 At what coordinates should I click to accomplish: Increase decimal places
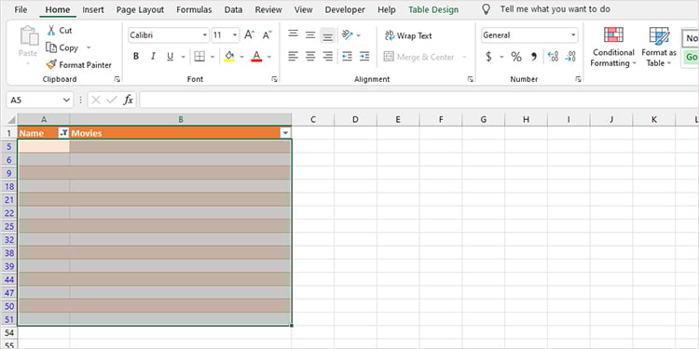pyautogui.click(x=553, y=57)
